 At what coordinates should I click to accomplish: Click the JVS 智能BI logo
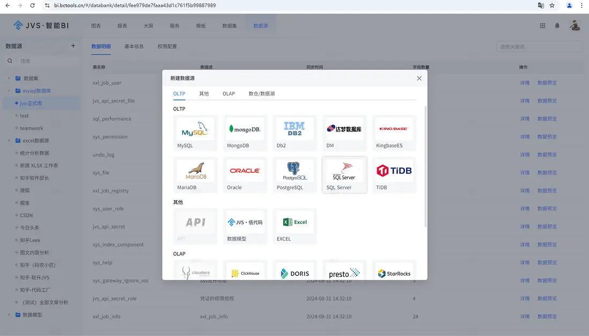tap(41, 25)
